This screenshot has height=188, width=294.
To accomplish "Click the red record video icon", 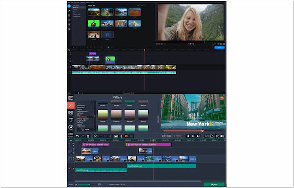I will pyautogui.click(x=126, y=136).
